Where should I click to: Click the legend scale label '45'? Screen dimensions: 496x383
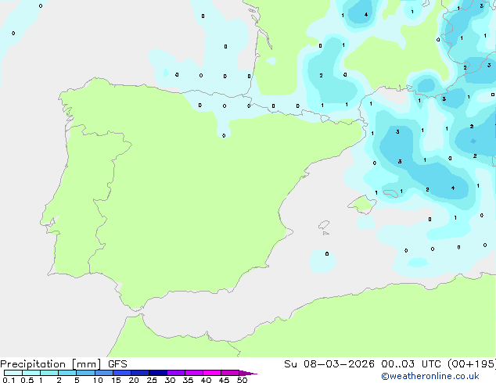(224, 380)
